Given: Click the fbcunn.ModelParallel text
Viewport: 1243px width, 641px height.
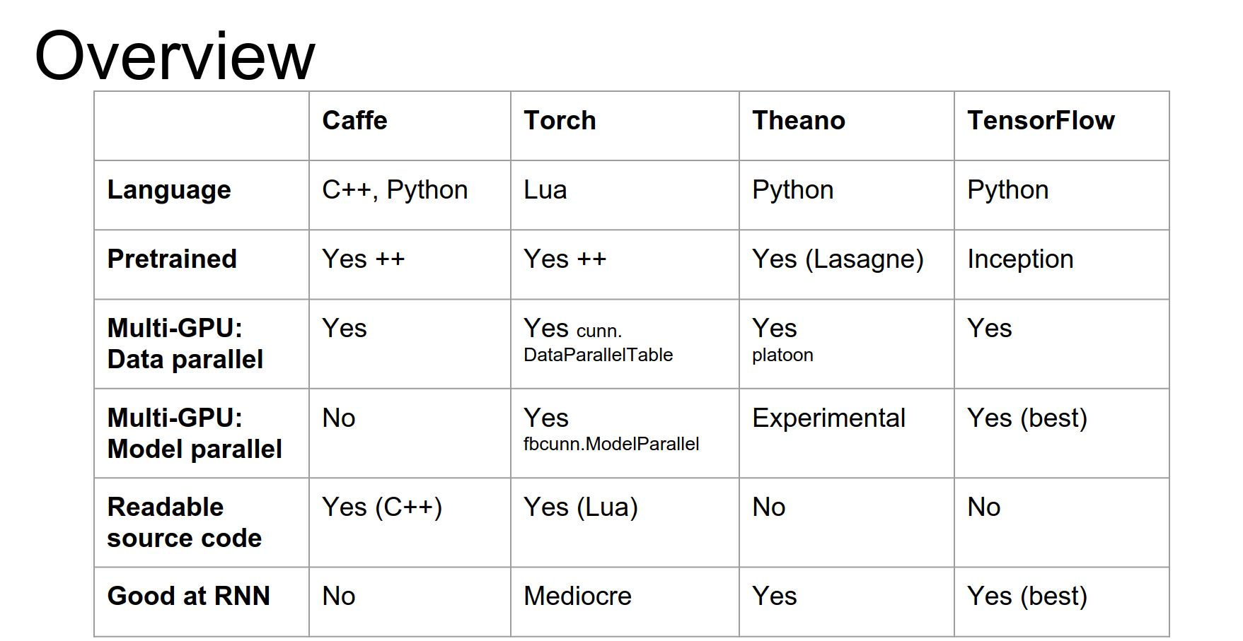Looking at the screenshot, I should [x=611, y=444].
